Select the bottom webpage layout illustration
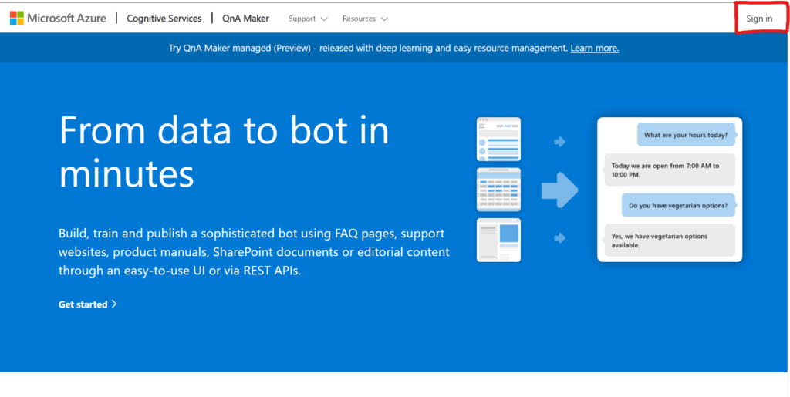This screenshot has width=790, height=397. 498,240
